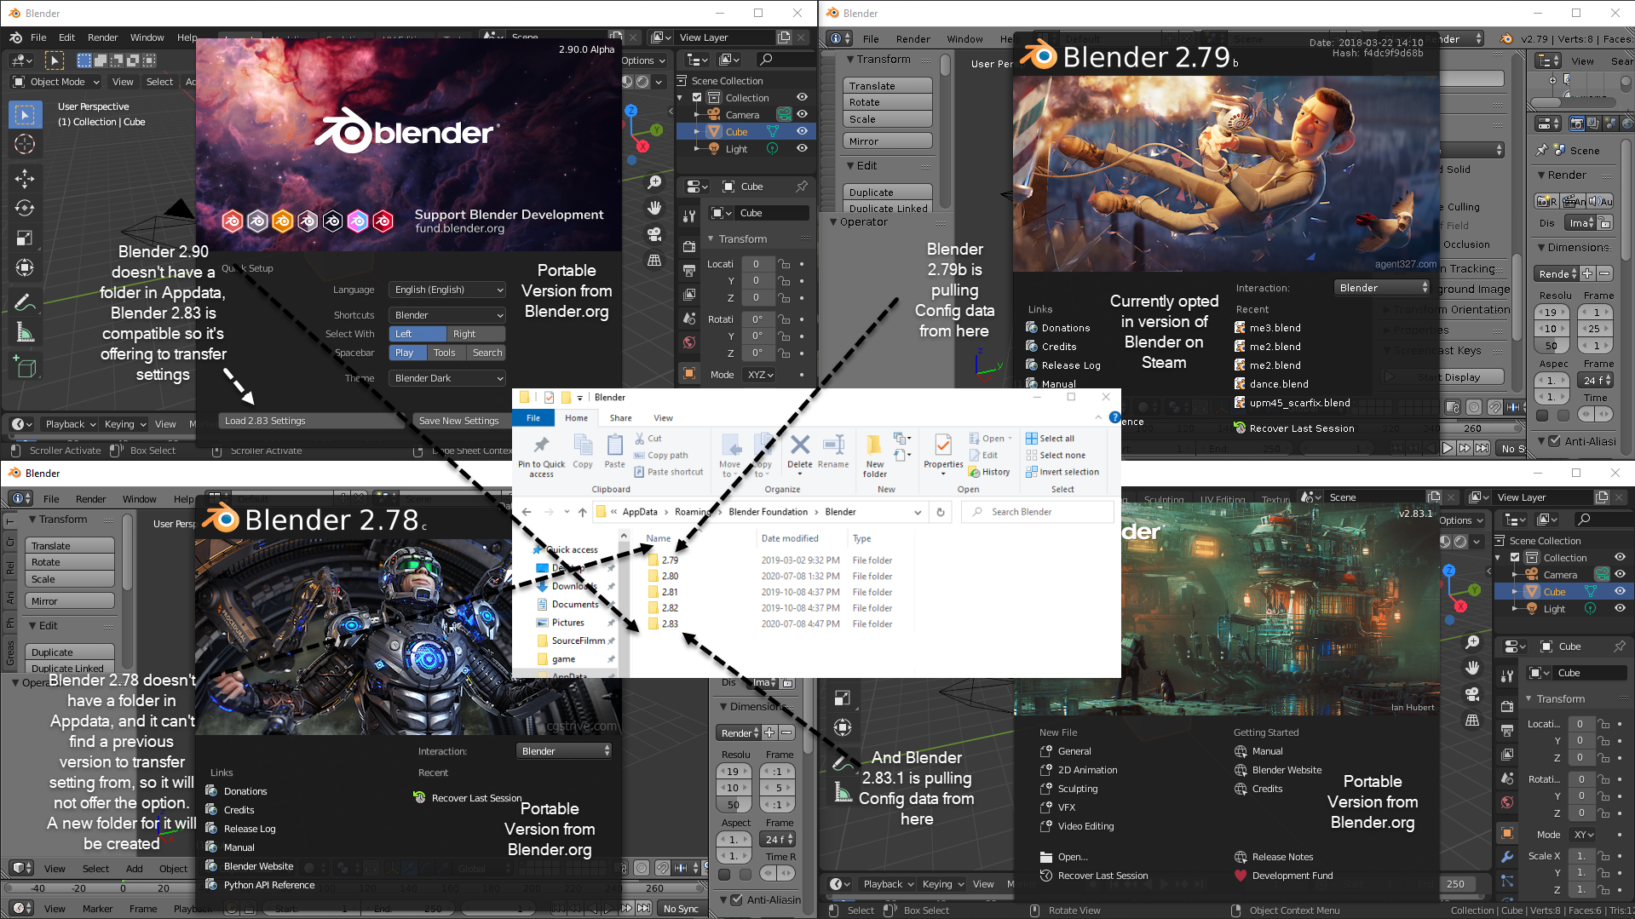Image resolution: width=1635 pixels, height=919 pixels.
Task: Open the File tab in File Explorer
Action: click(533, 418)
